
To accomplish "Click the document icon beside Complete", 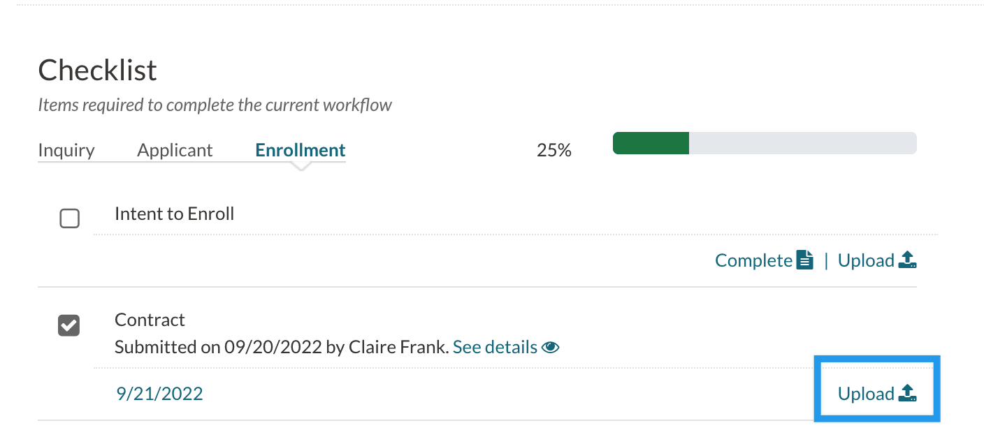I will [x=806, y=261].
